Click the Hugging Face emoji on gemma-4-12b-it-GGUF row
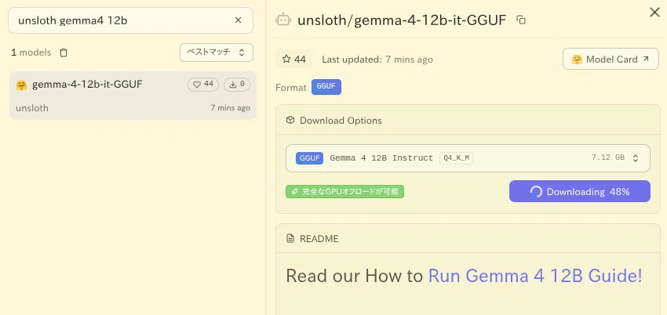Viewport: 667px width, 315px height. click(x=21, y=85)
